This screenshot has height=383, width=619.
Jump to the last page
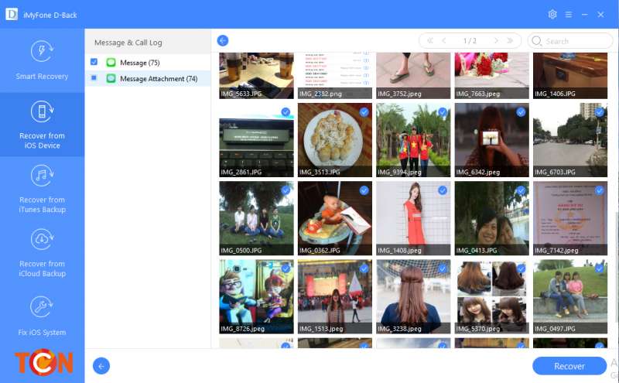(510, 40)
